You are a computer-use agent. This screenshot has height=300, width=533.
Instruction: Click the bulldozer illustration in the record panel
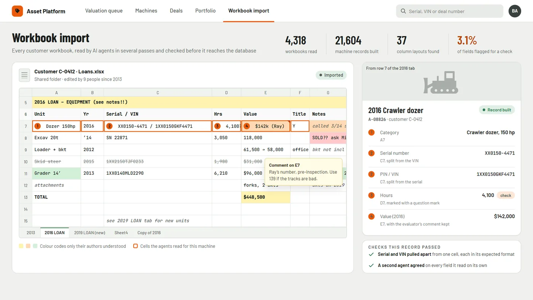(x=441, y=82)
